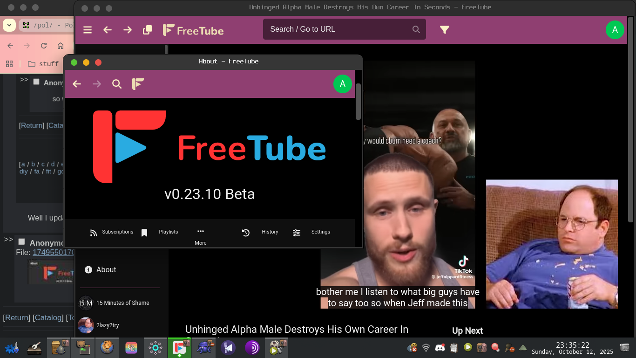Go back in the main FreeTube window
The height and width of the screenshot is (358, 636).
click(x=108, y=30)
